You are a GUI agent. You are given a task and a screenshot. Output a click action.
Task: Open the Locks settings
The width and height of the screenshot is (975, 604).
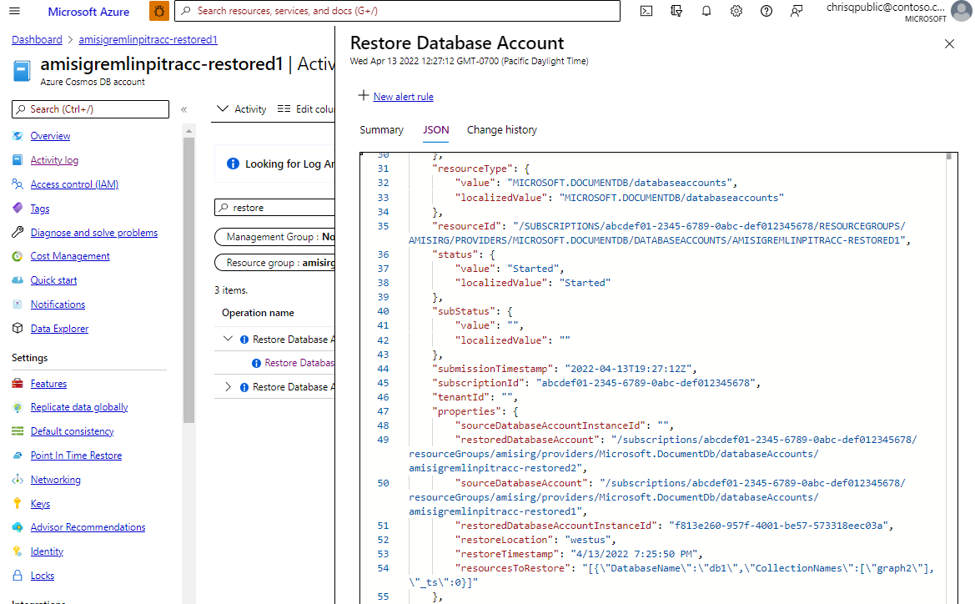(x=43, y=575)
